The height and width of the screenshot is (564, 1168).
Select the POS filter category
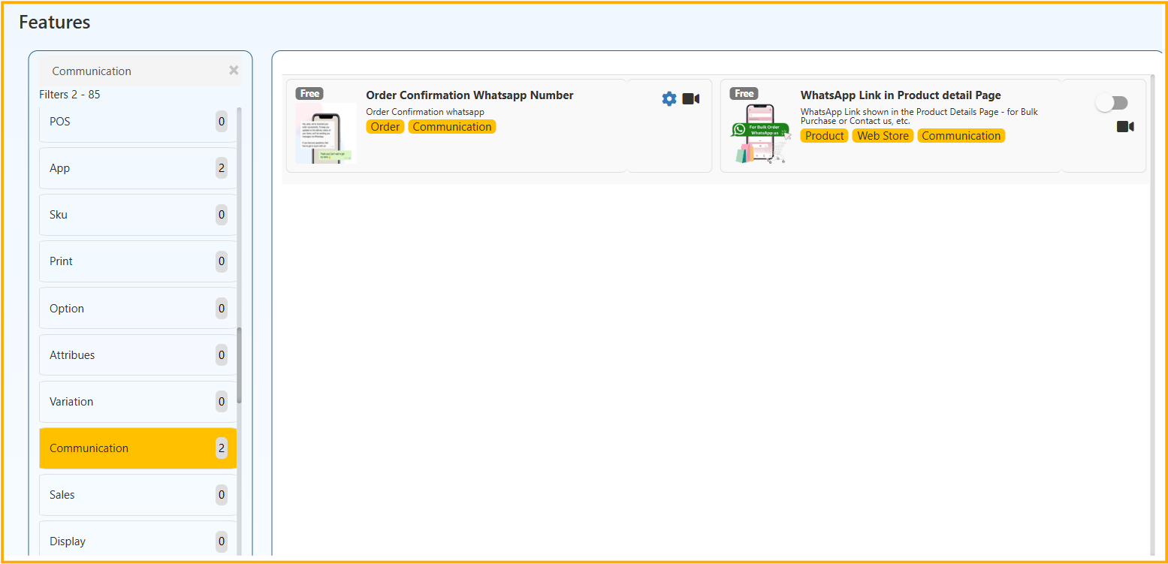pos(137,122)
